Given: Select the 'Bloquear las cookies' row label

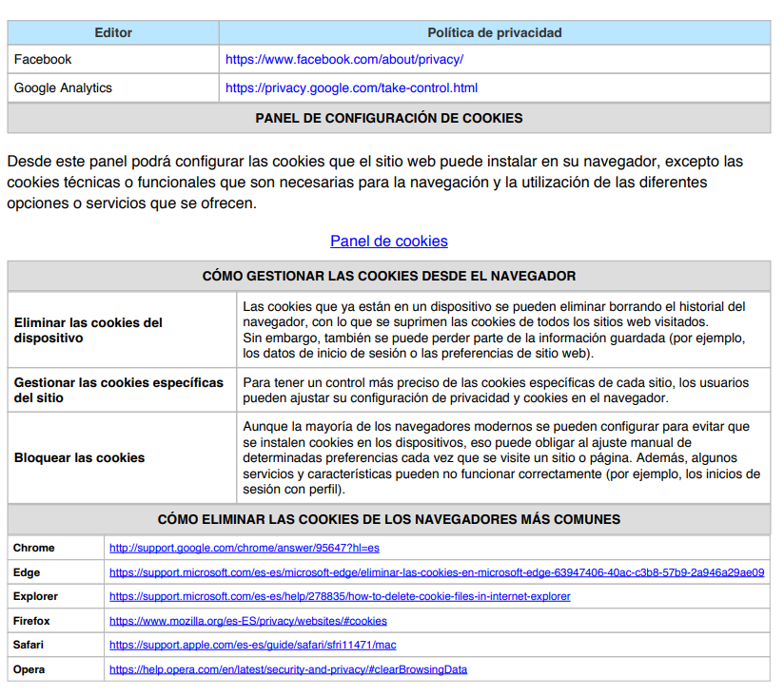Looking at the screenshot, I should pos(79,457).
